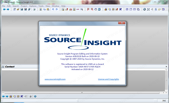This screenshot has height=103, width=169.
Task: Copy using the two-pages icon
Action: 44,9
